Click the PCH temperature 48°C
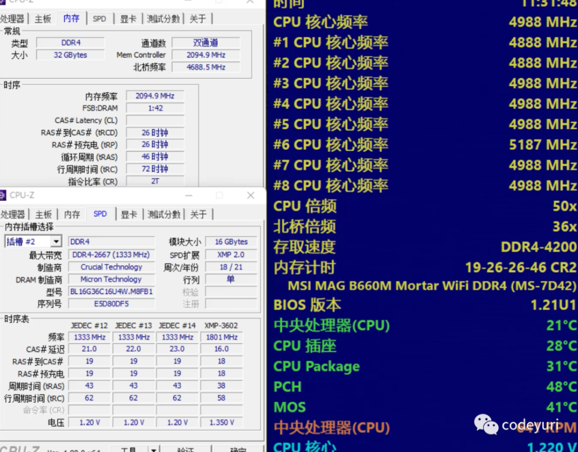 point(562,387)
